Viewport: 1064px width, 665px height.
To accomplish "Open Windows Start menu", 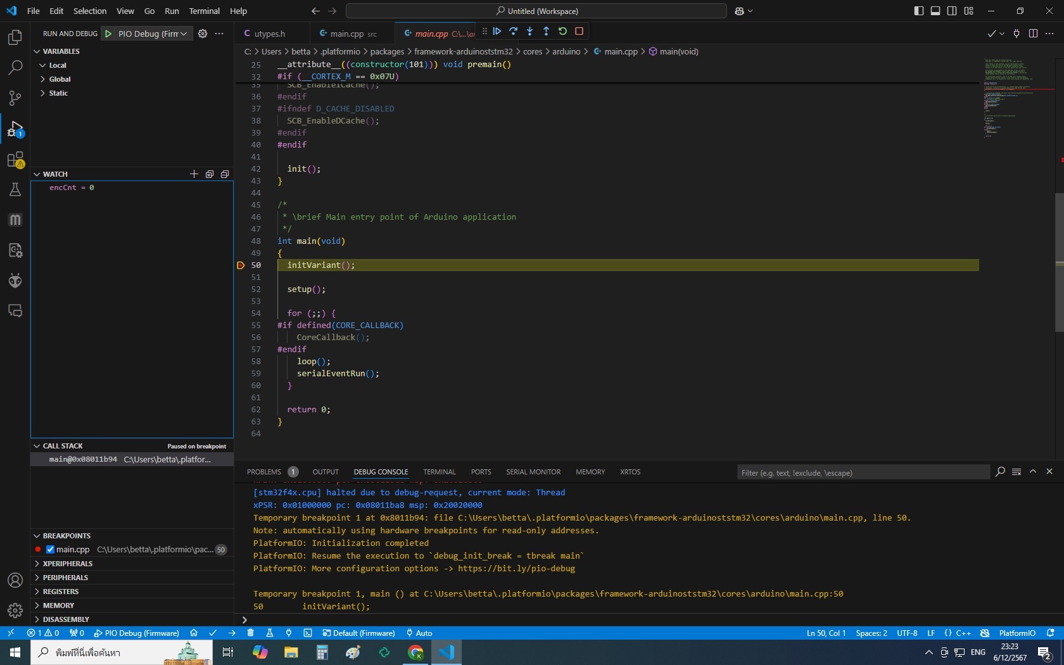I will (x=15, y=652).
